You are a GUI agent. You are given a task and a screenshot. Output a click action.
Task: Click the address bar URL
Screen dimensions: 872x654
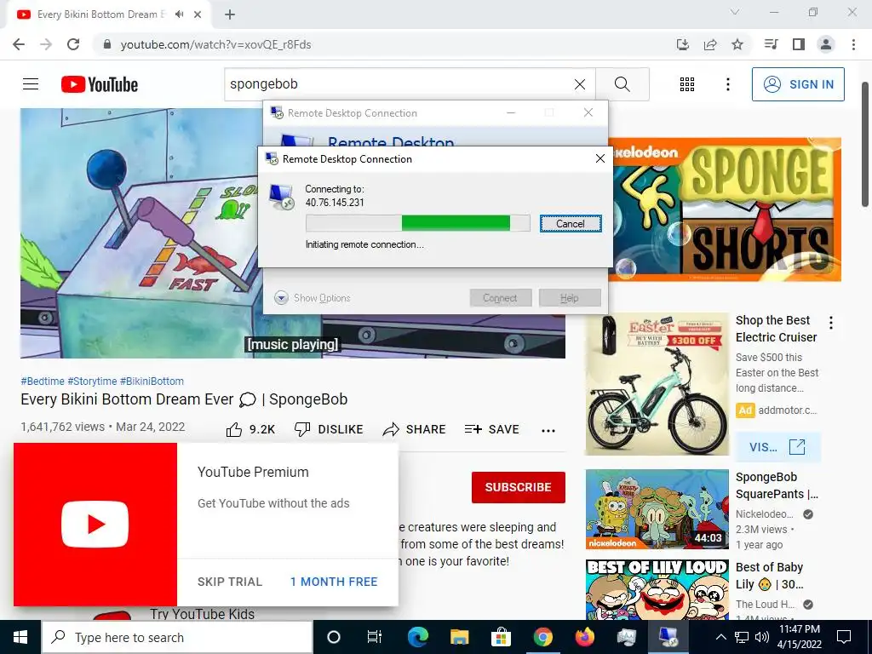215,44
